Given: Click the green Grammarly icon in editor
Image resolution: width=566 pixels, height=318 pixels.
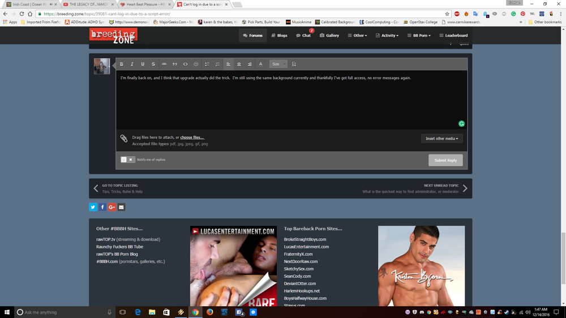Looking at the screenshot, I should (x=461, y=124).
